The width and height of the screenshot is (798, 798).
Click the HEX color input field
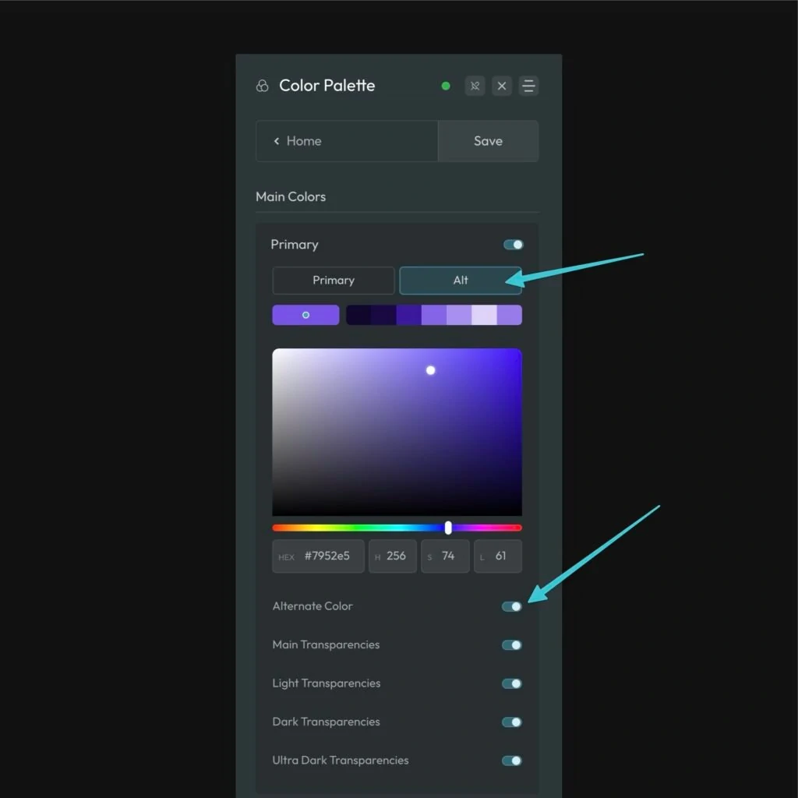pyautogui.click(x=327, y=556)
